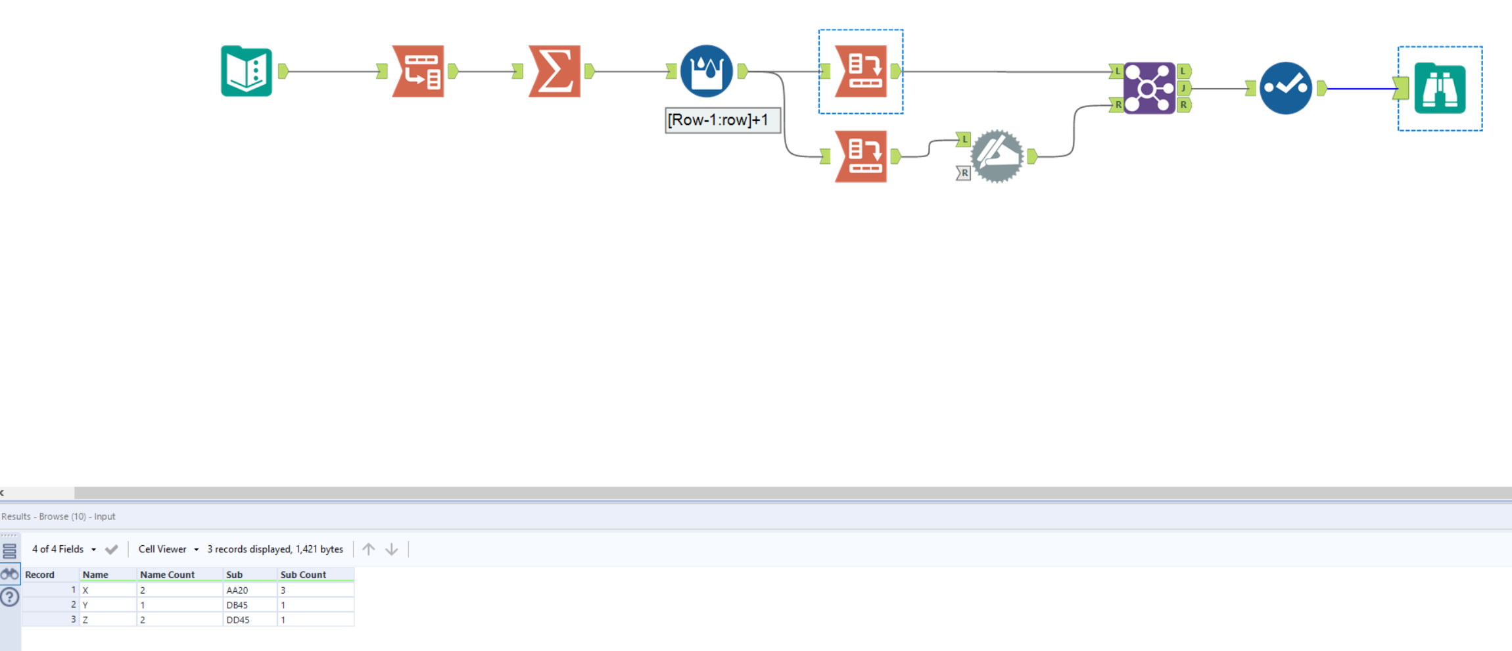Viewport: 1512px width, 651px height.
Task: Click the Name column header
Action: (108, 575)
